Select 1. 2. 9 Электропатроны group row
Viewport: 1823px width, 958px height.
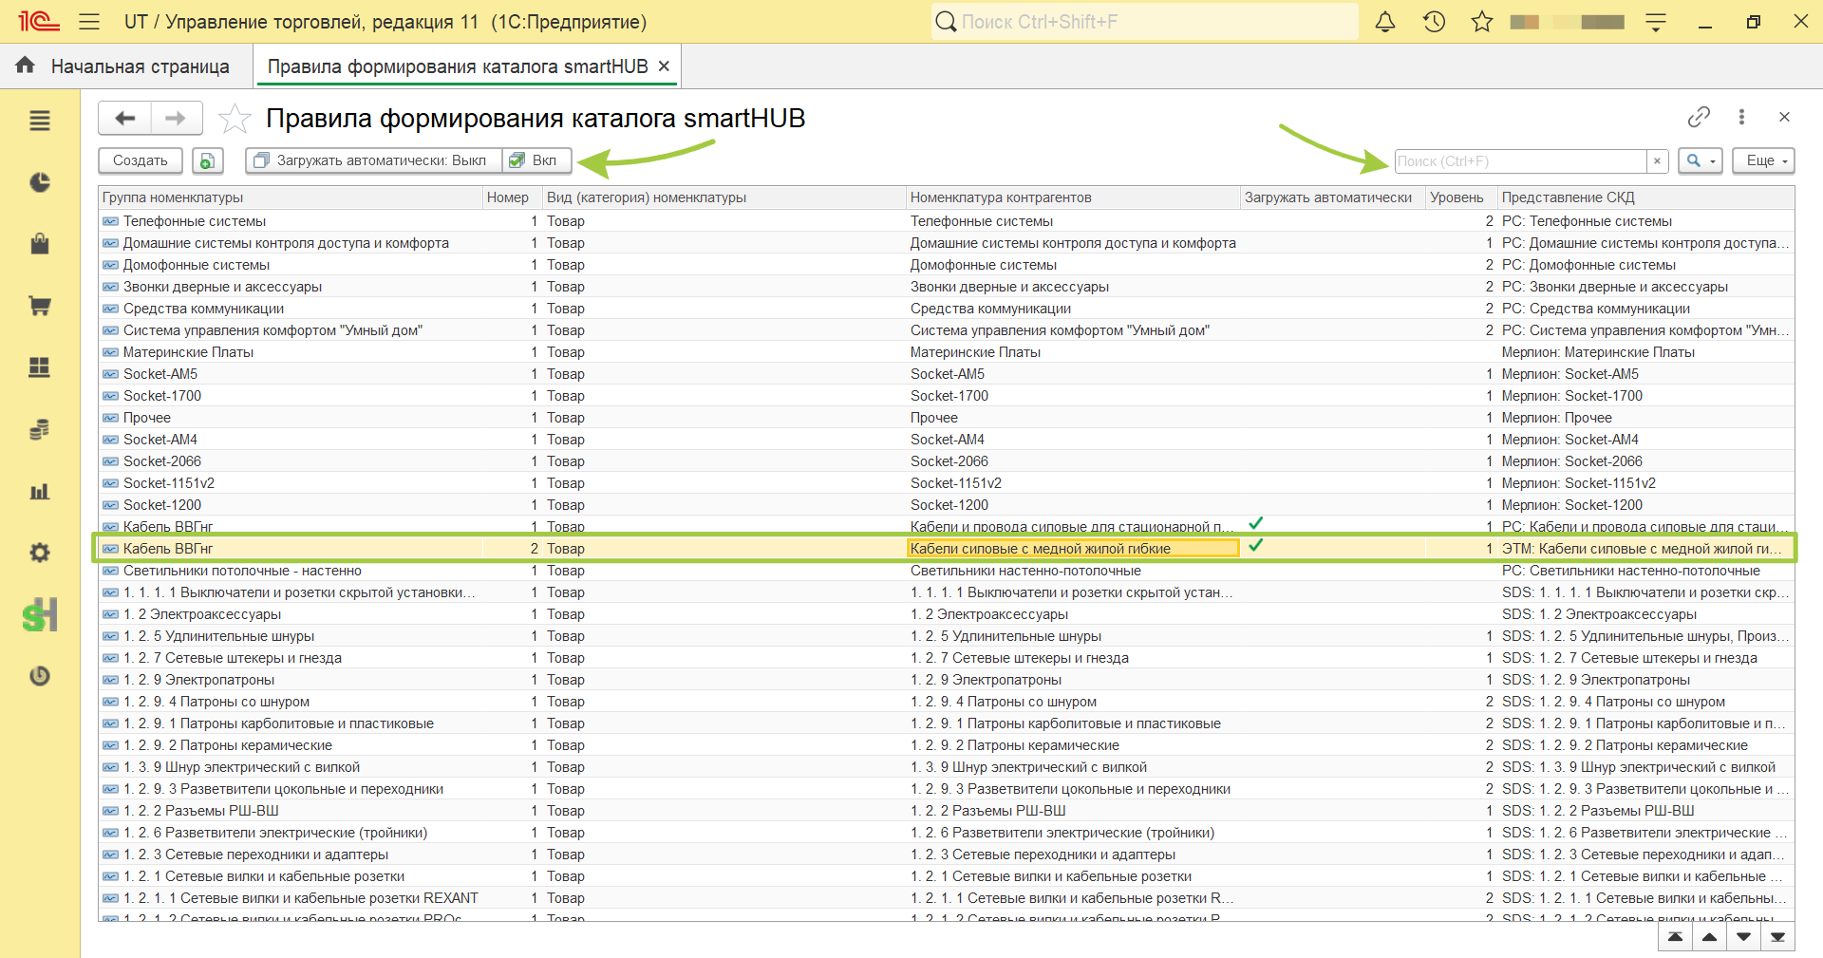(x=946, y=680)
